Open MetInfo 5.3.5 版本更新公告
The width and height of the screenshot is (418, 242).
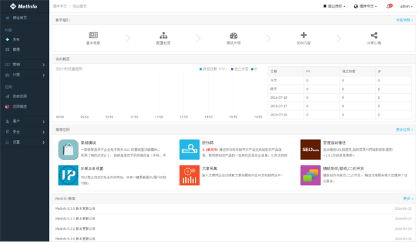tap(75, 239)
